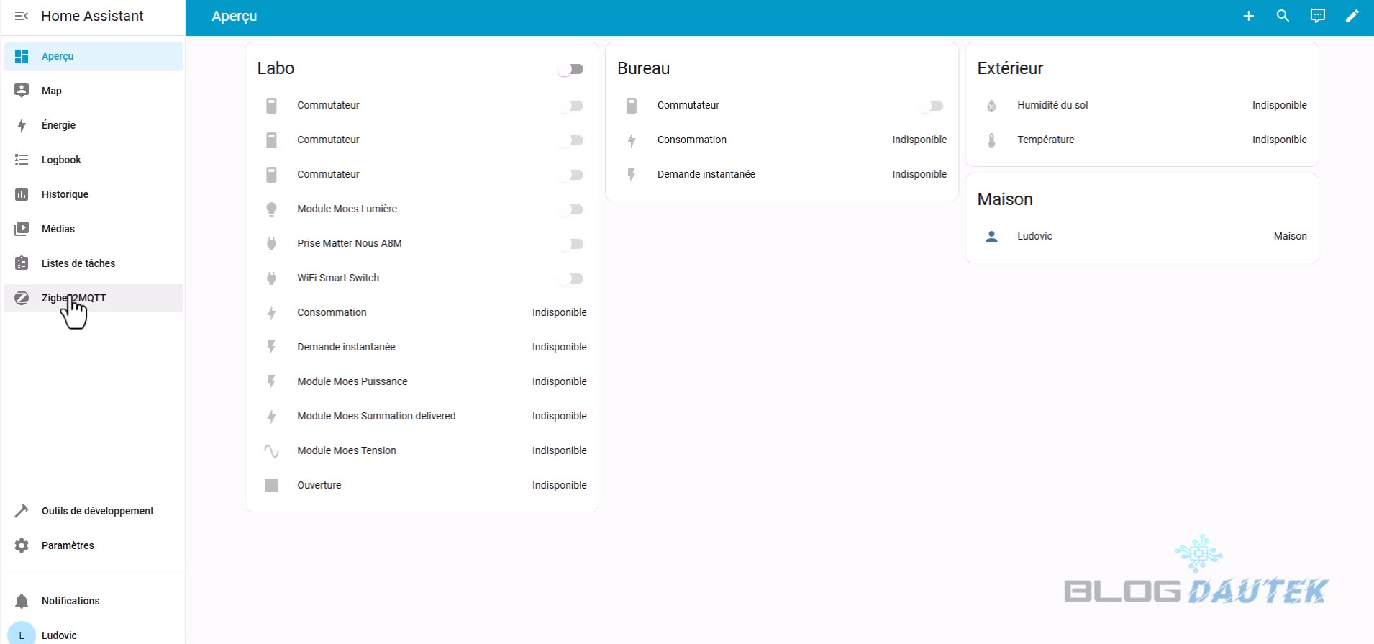Toggle the WiFi Smart Switch

point(573,278)
